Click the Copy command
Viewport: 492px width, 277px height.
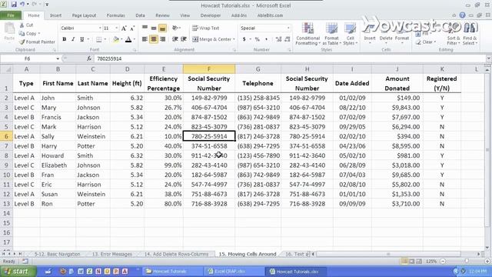click(x=31, y=33)
